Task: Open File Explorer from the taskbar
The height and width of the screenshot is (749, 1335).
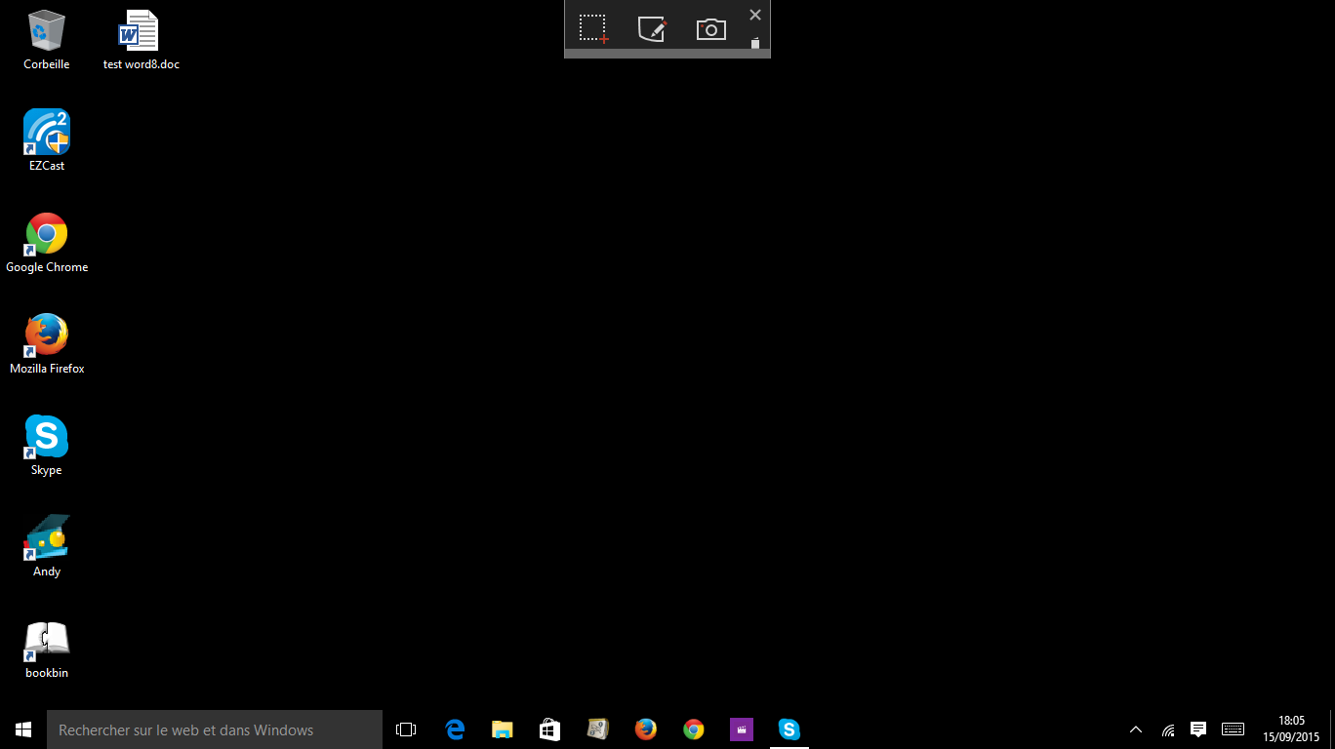Action: pyautogui.click(x=503, y=729)
